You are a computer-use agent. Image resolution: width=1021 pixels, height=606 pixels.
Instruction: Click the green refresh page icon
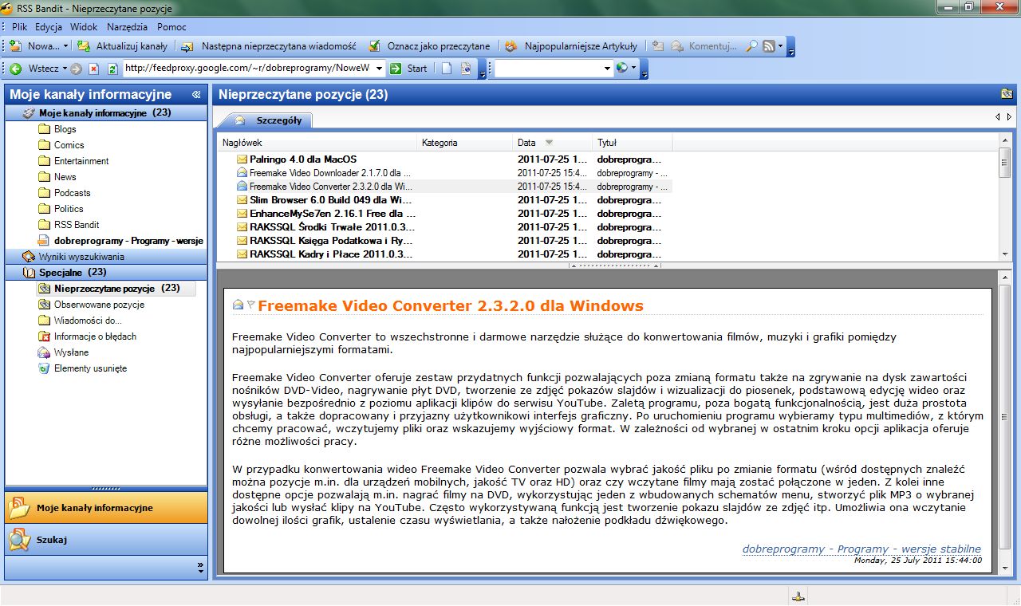click(x=112, y=69)
